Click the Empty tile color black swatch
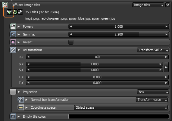 119,116
